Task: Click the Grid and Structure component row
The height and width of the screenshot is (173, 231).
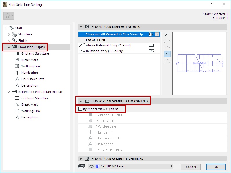Action: point(153,115)
